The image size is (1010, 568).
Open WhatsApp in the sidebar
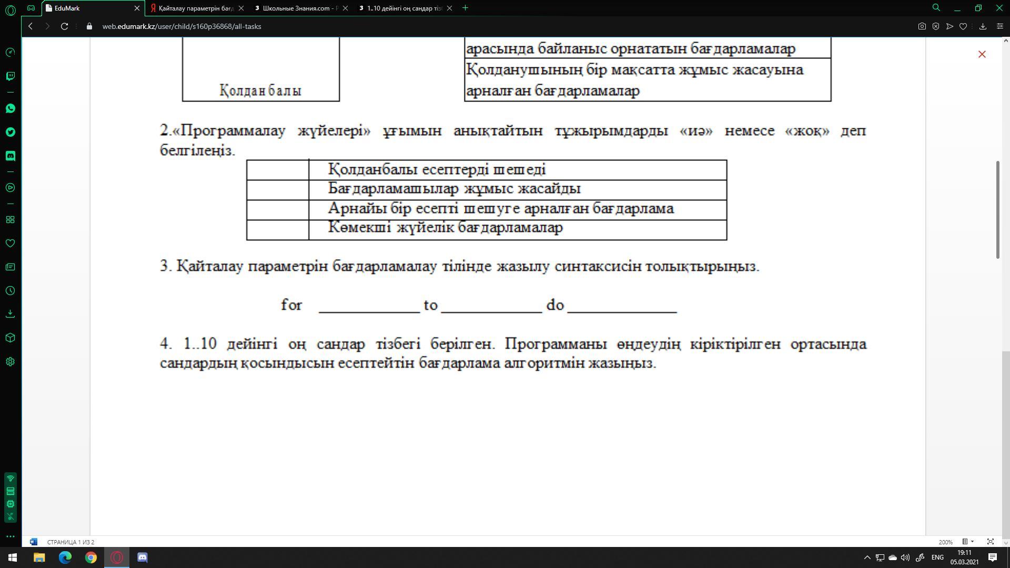pyautogui.click(x=10, y=108)
